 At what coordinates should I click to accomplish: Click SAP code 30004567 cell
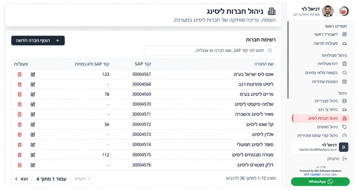[x=142, y=74]
